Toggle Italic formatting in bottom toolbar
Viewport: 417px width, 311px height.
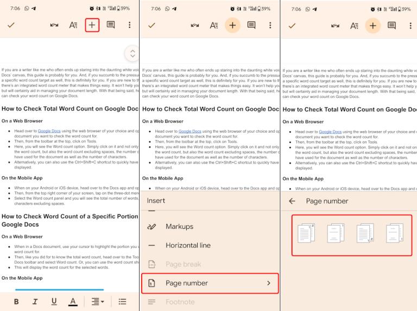coord(35,301)
